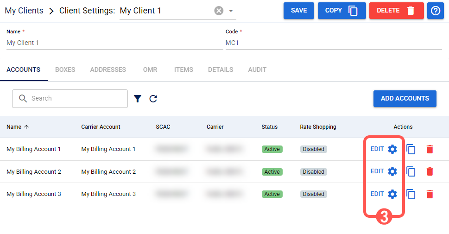
Task: Delete the client with the red DELETE button
Action: coord(396,11)
